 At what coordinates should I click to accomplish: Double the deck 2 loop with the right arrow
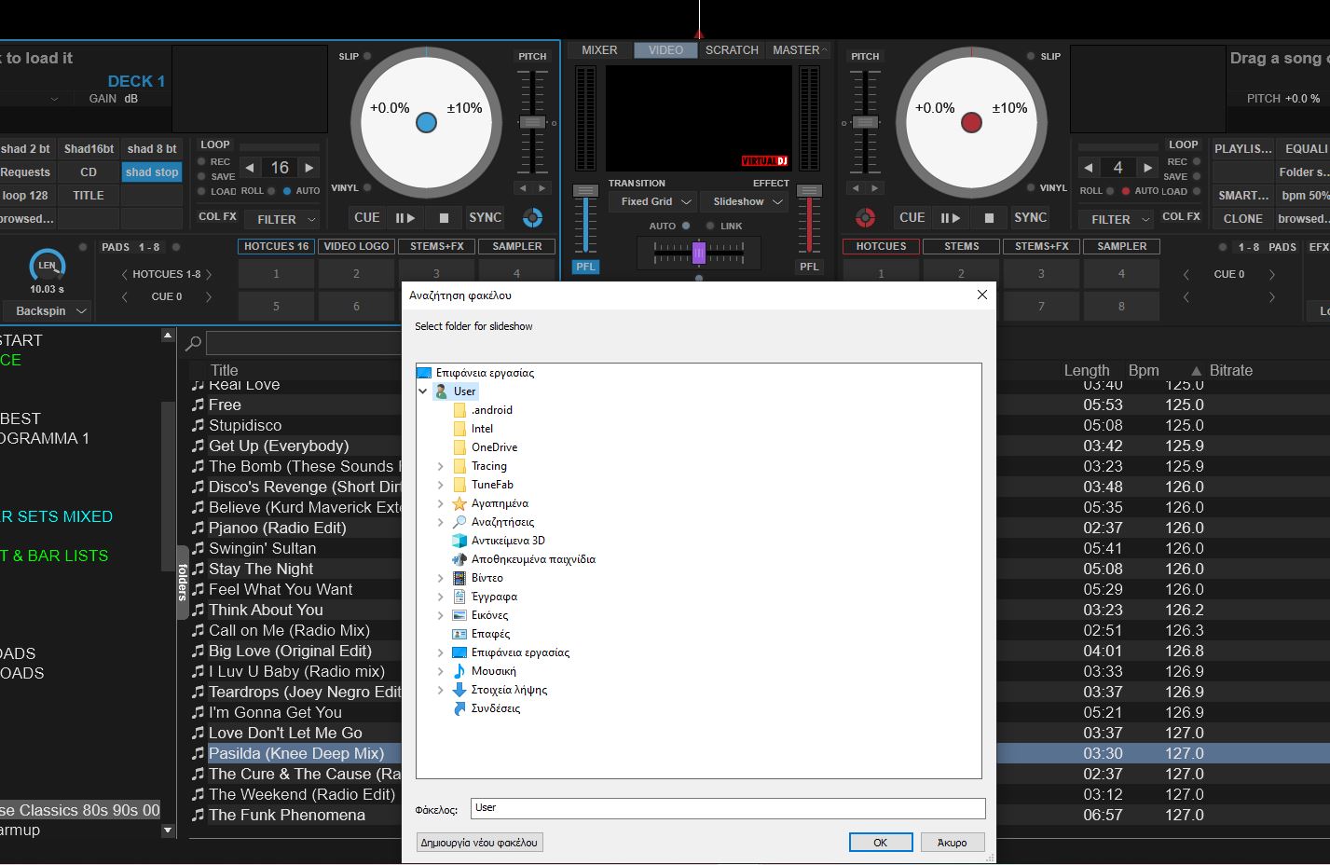(x=1147, y=168)
